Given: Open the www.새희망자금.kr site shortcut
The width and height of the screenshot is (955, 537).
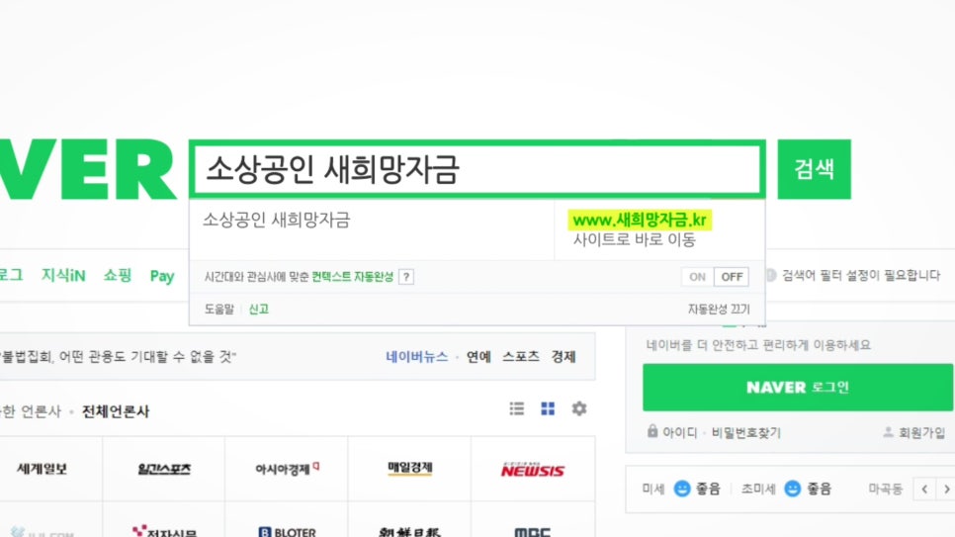Looking at the screenshot, I should (x=640, y=220).
